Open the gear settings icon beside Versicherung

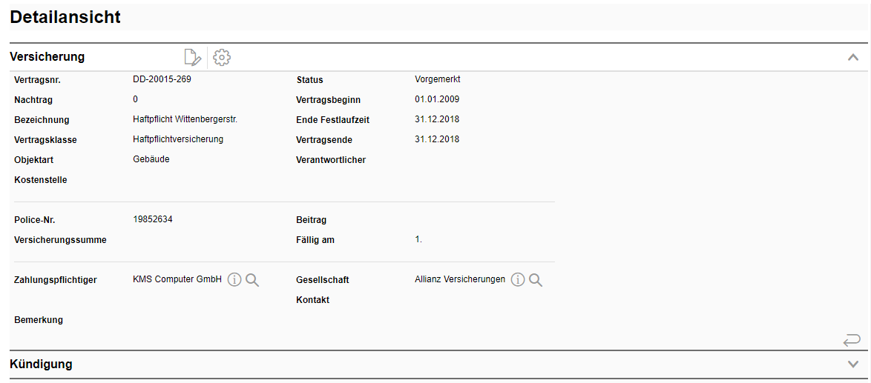[x=222, y=57]
